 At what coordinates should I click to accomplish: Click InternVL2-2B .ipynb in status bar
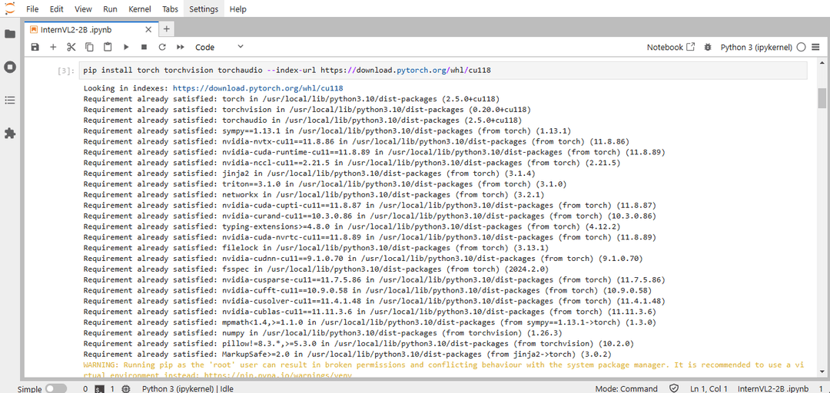pyautogui.click(x=773, y=388)
